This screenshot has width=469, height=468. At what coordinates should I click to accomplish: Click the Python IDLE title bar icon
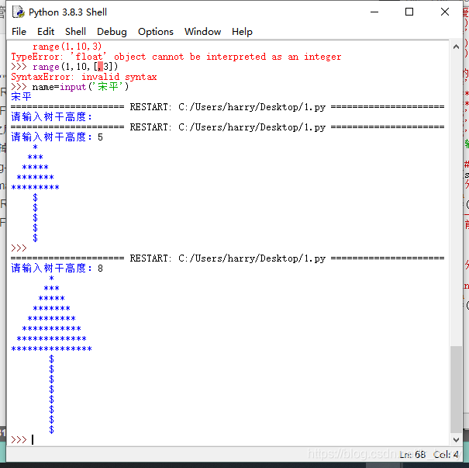point(19,12)
